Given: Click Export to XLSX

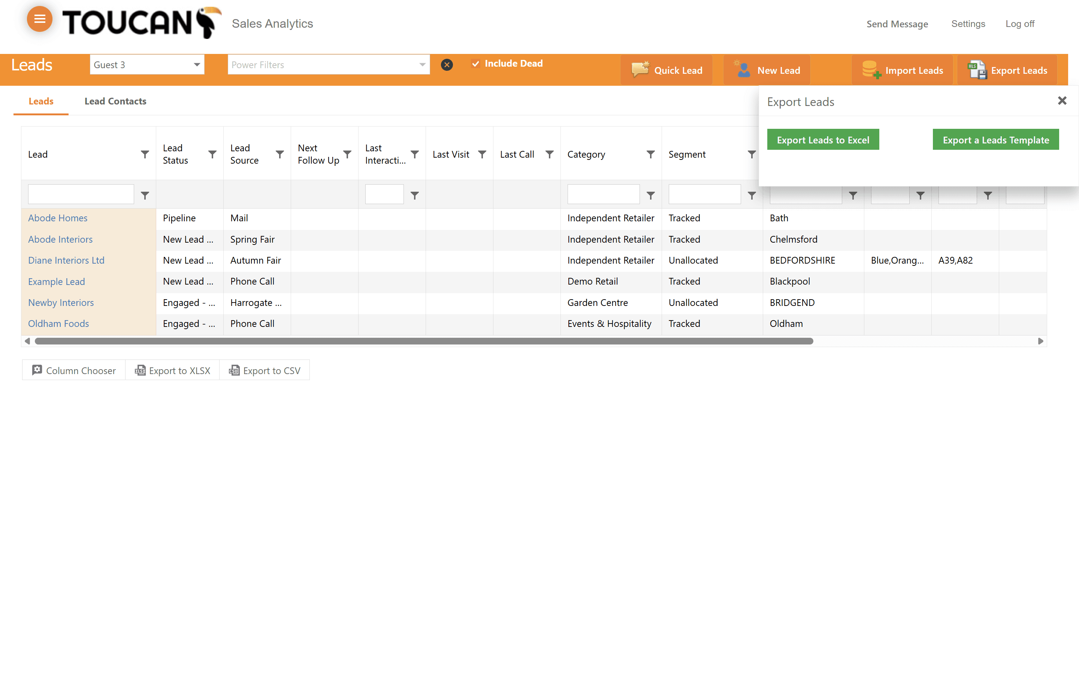Looking at the screenshot, I should pyautogui.click(x=172, y=370).
